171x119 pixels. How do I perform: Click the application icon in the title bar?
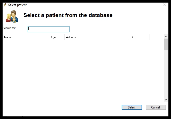pyautogui.click(x=5, y=5)
